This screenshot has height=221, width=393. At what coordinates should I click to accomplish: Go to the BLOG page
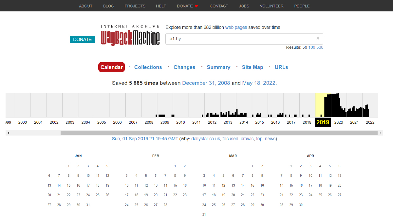tap(108, 6)
